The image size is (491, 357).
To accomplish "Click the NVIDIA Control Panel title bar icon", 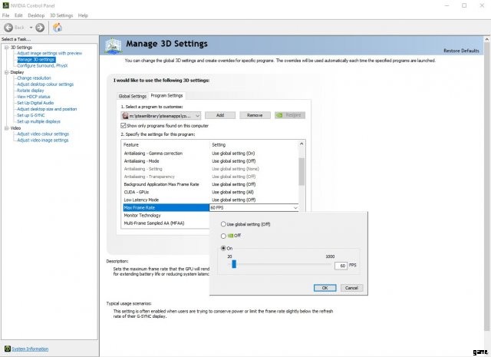I will tap(5, 5).
